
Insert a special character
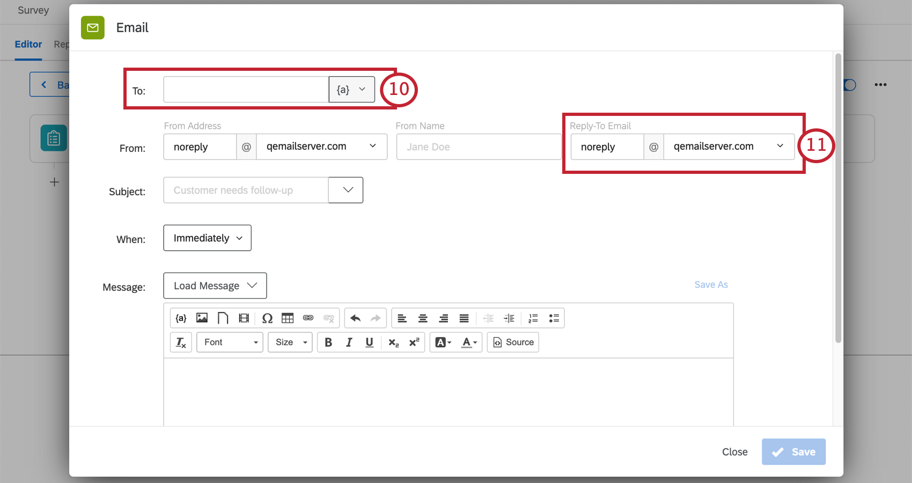267,318
